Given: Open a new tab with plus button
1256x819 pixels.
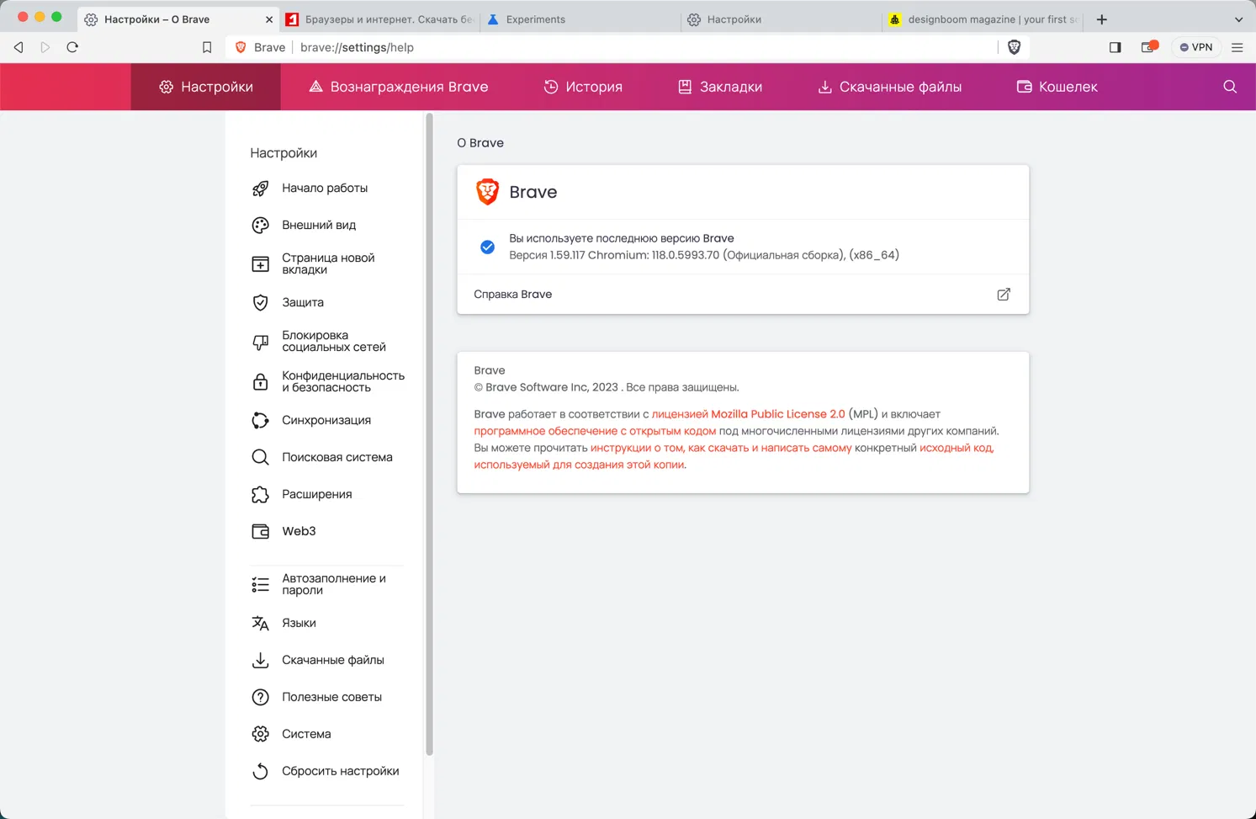Looking at the screenshot, I should (1101, 19).
